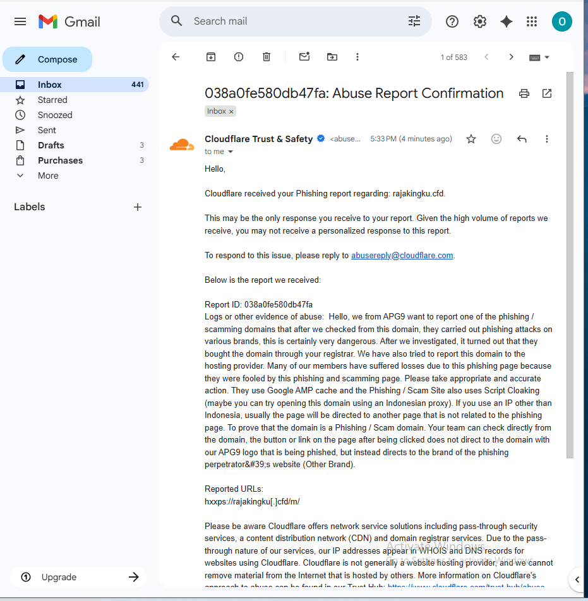Click the verified sender badge
Viewport: 588px width, 601px height.
click(x=321, y=138)
